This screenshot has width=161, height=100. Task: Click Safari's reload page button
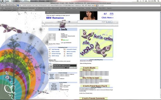[8, 6]
